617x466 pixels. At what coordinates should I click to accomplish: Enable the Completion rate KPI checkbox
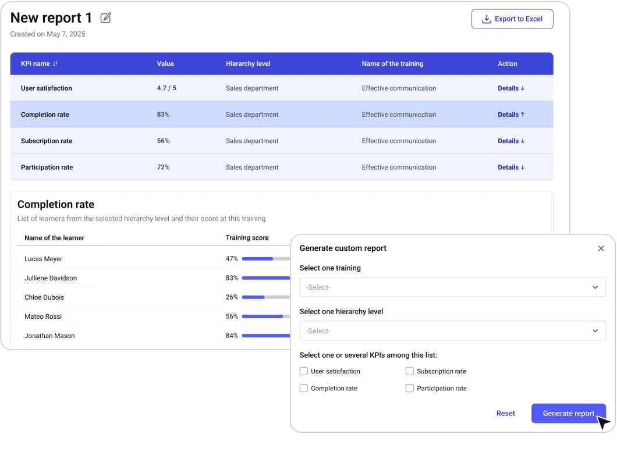click(x=304, y=388)
